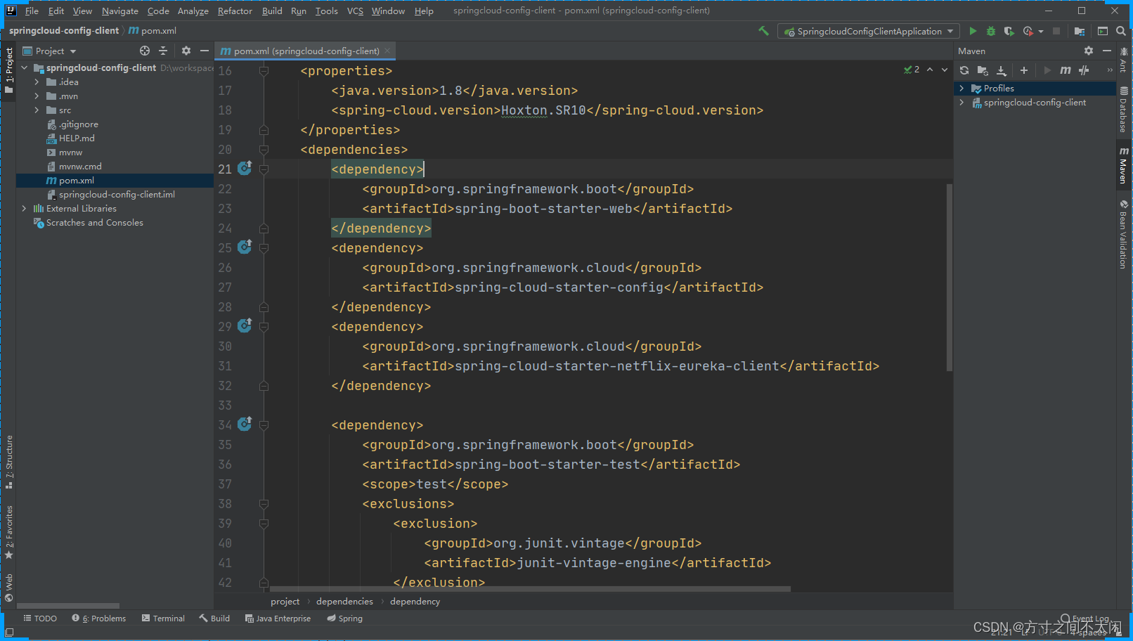Screen dimensions: 1133x641
Task: Toggle the Structure side panel
Action: click(9, 462)
